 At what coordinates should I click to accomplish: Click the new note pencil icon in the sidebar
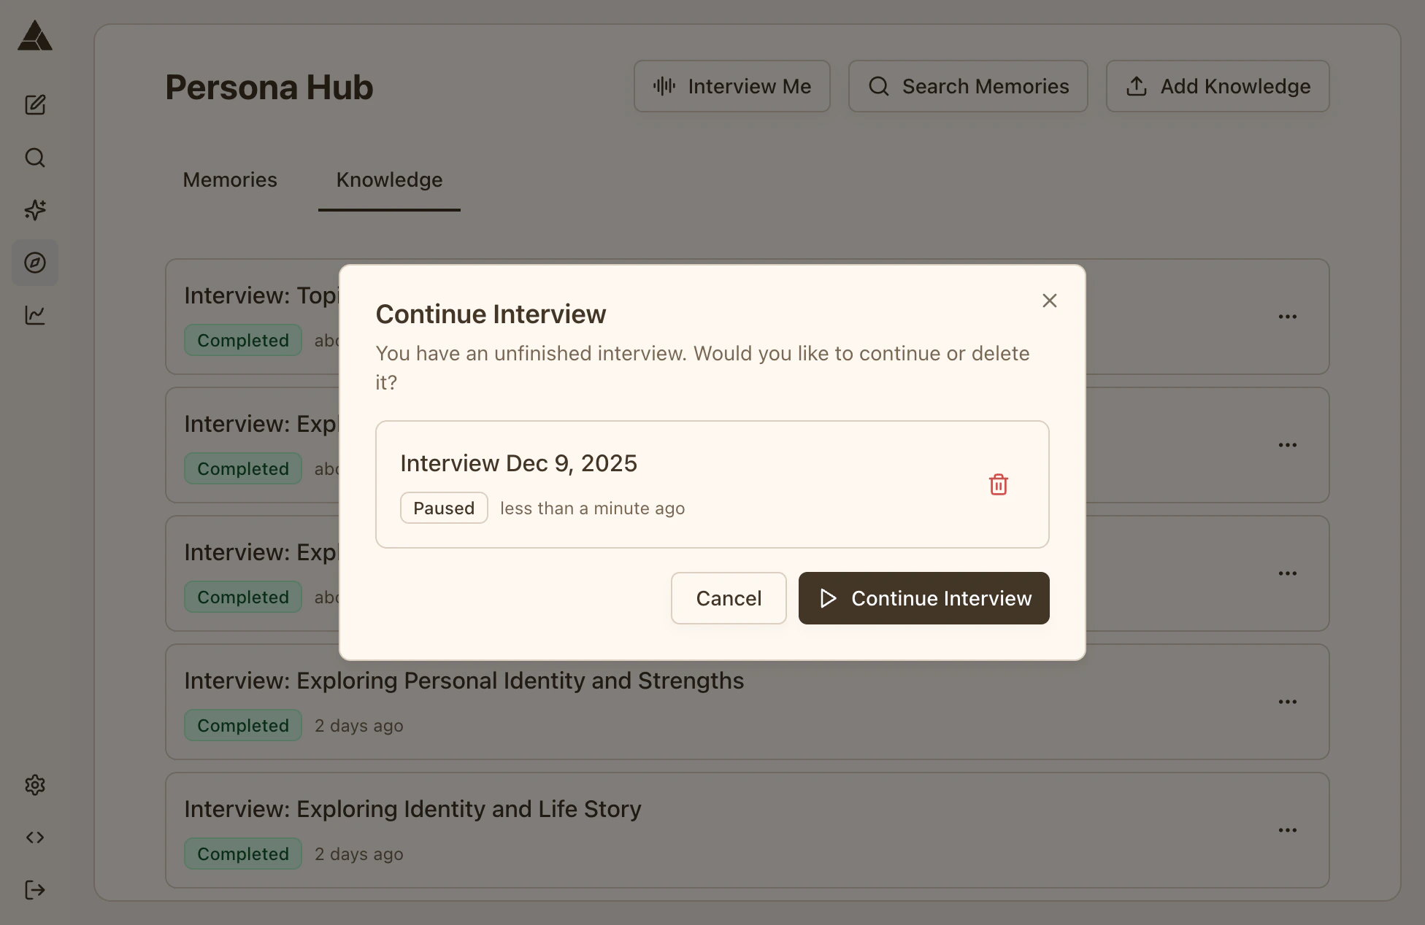(x=35, y=105)
